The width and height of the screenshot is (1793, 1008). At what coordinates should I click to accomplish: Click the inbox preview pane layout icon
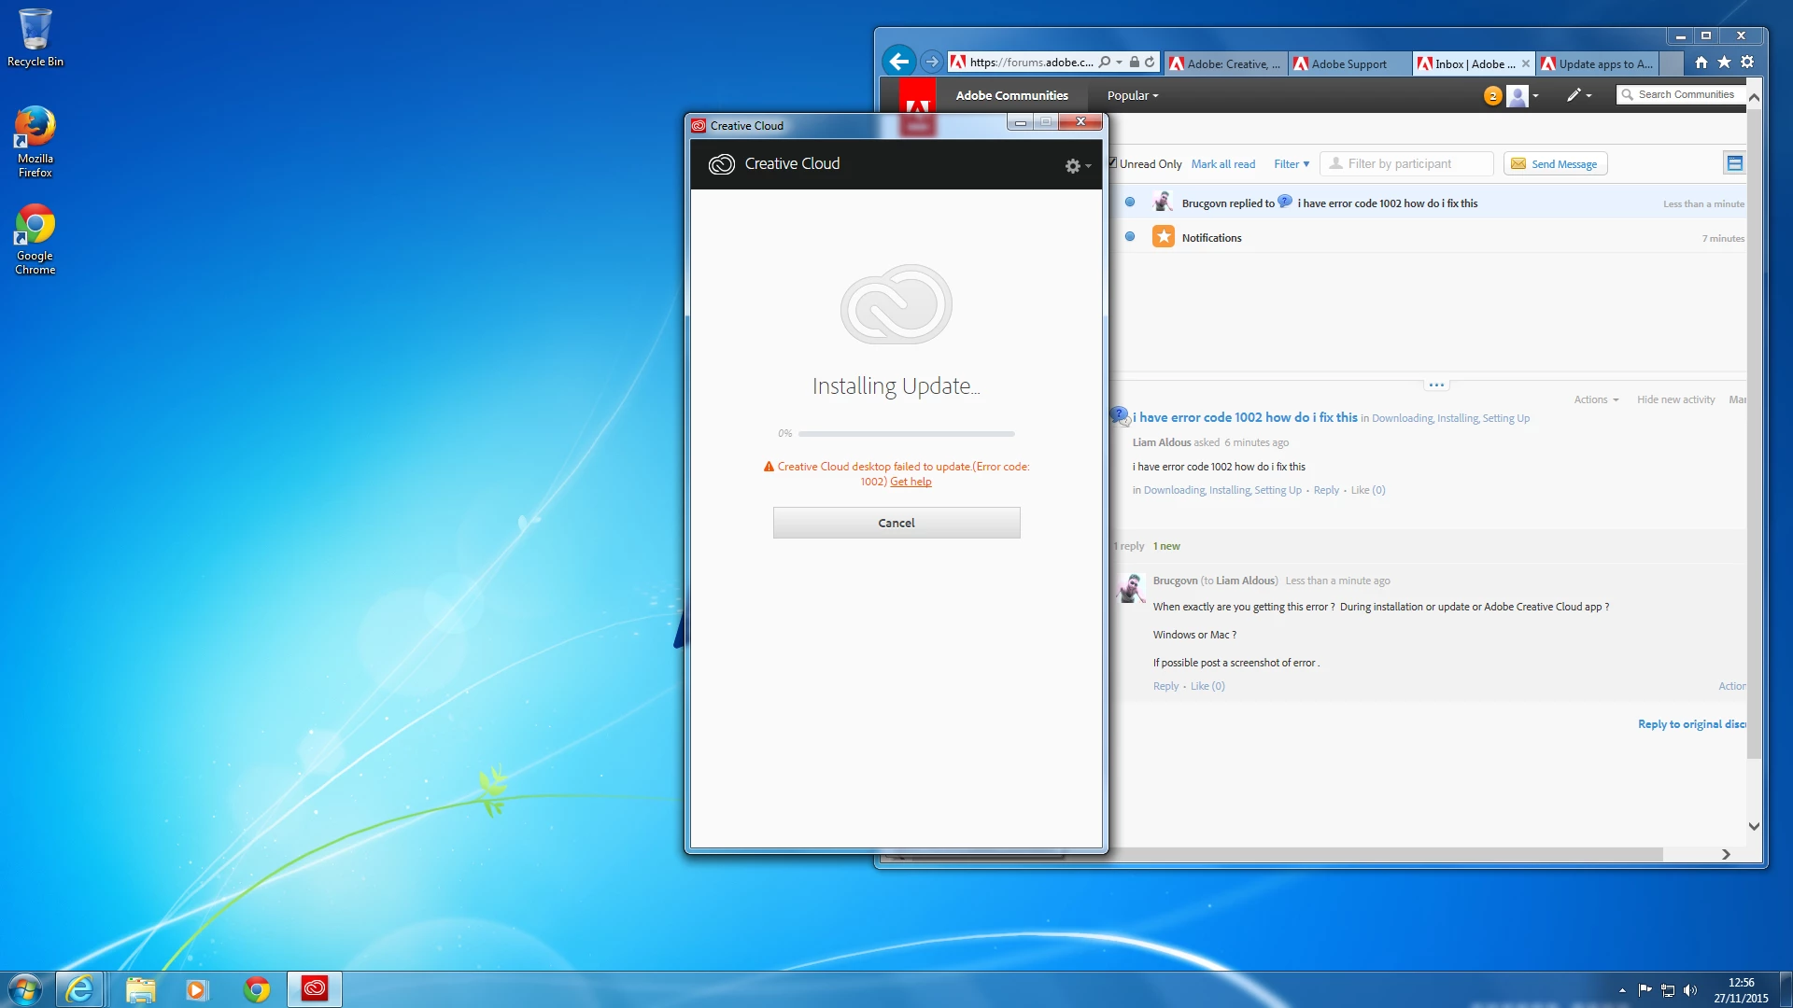click(x=1734, y=163)
